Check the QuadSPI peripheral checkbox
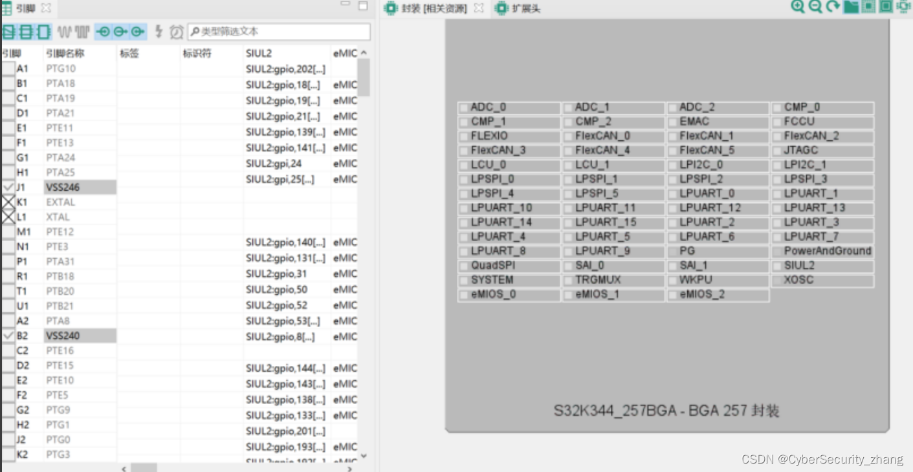Viewport: 913px width, 472px height. (x=463, y=266)
